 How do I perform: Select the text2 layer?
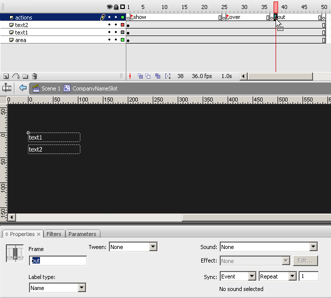tap(21, 25)
